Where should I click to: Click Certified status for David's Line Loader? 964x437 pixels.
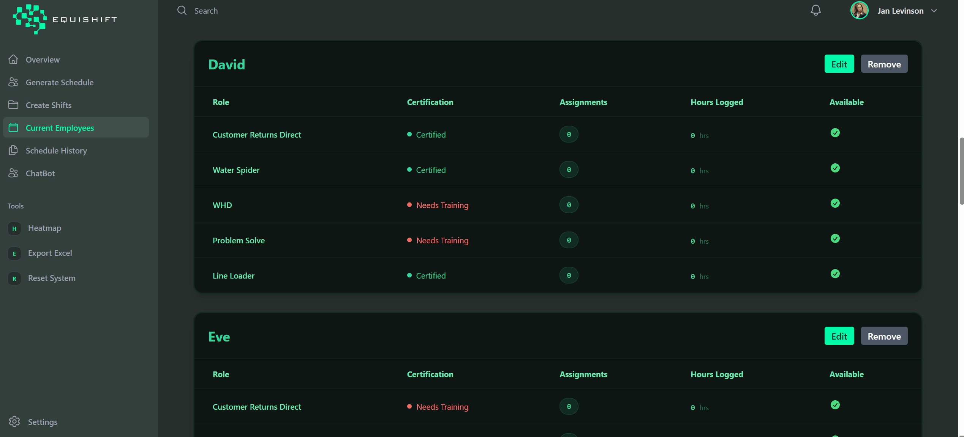point(426,276)
